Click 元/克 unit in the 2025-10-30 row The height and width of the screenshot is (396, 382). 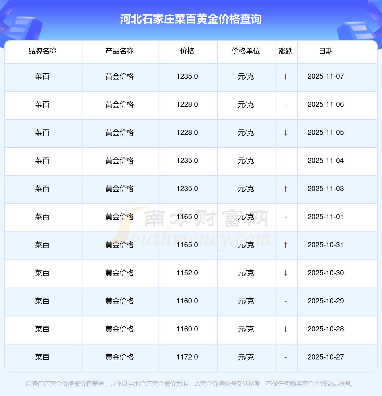click(x=246, y=273)
